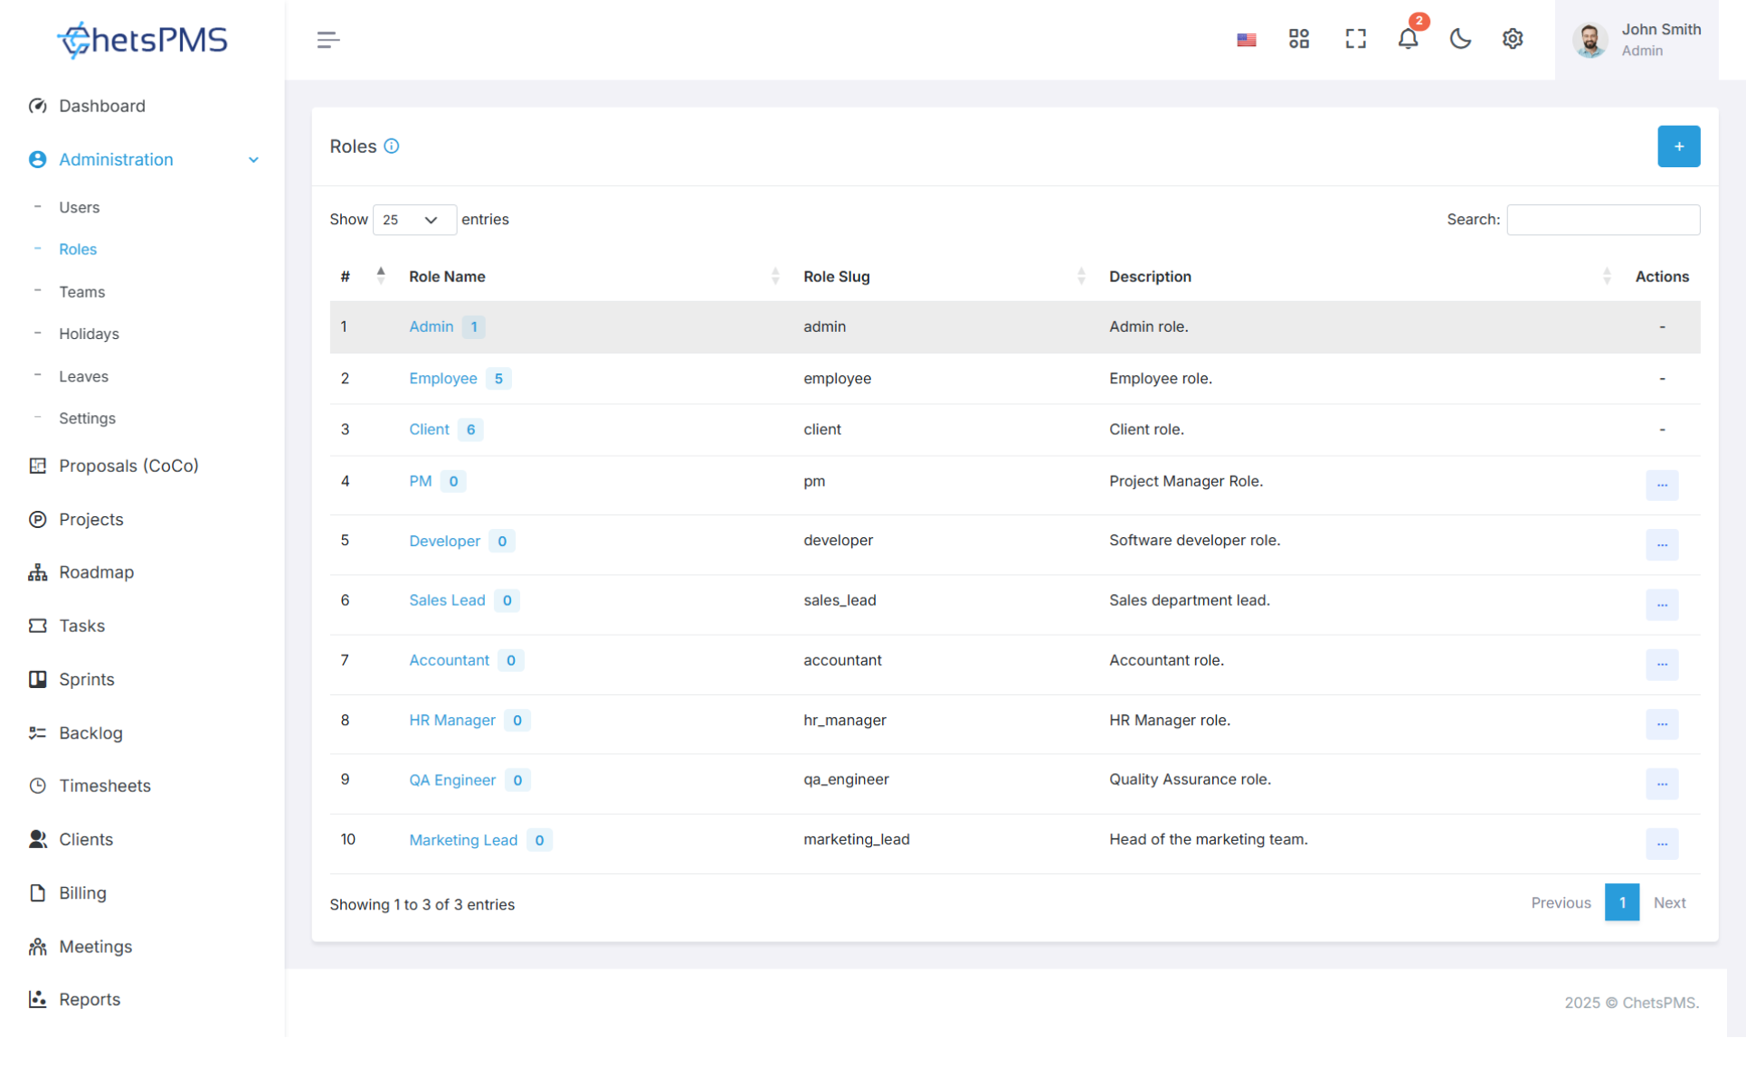
Task: Go to Timesheets in sidebar
Action: click(x=105, y=786)
